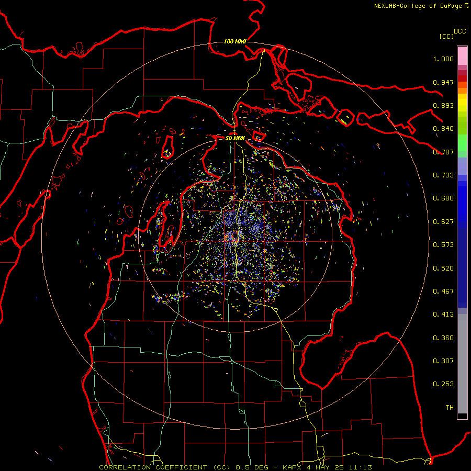Click the DCC product label
Screen dimensions: 471x471
tap(460, 31)
